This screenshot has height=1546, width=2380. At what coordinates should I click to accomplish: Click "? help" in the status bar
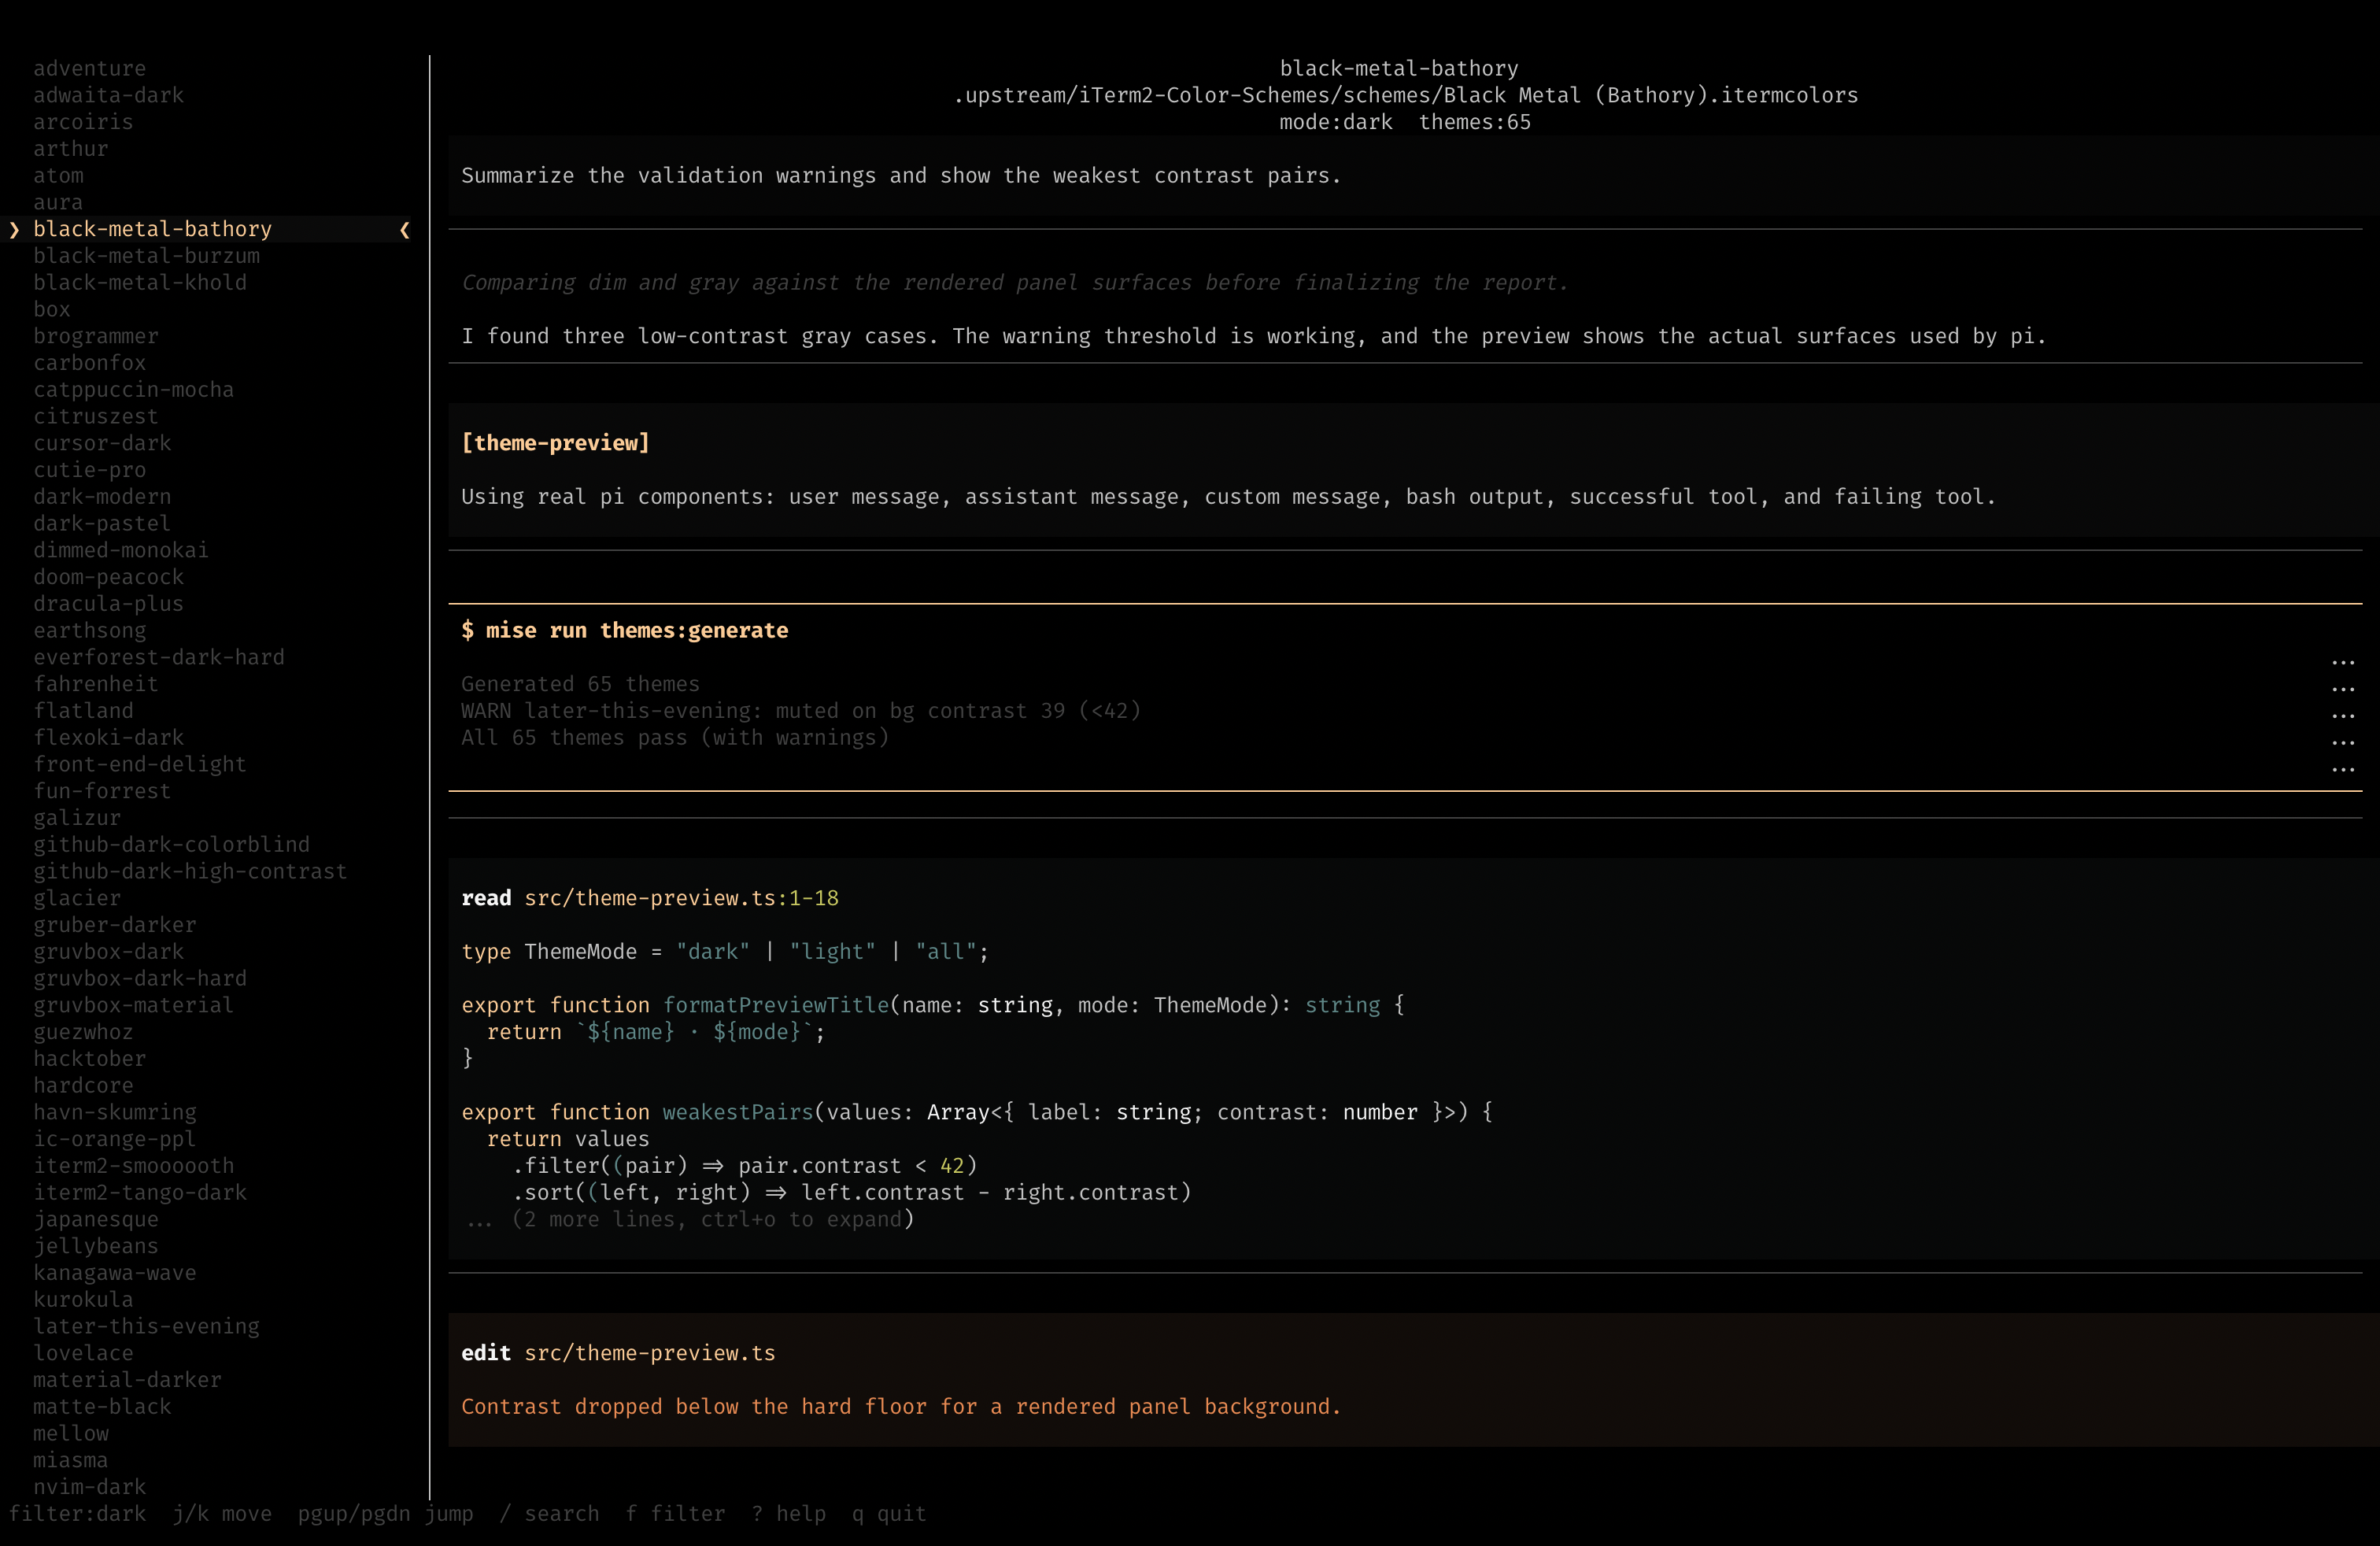[790, 1513]
